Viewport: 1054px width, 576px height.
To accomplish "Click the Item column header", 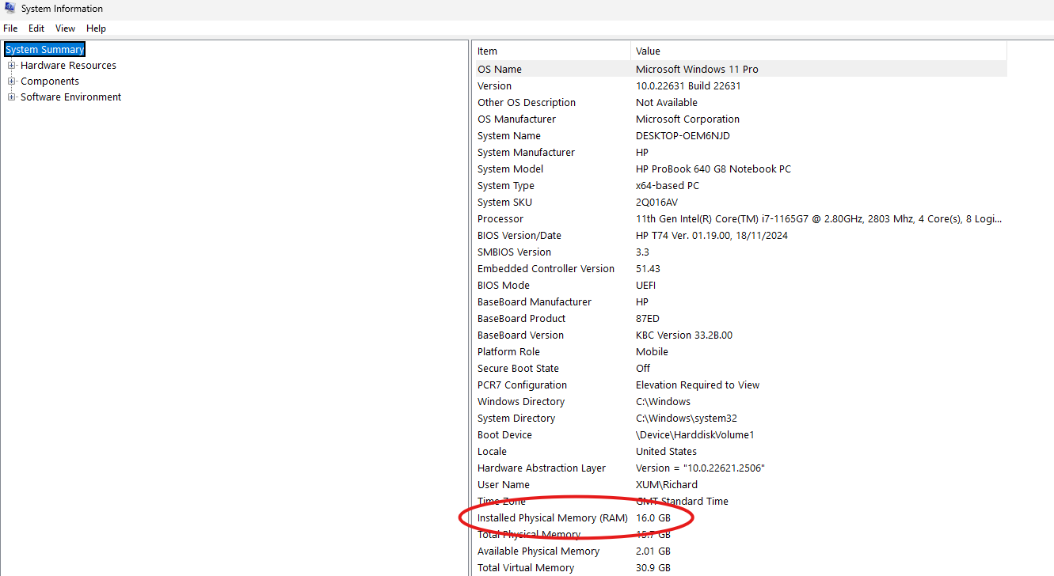I will 552,51.
